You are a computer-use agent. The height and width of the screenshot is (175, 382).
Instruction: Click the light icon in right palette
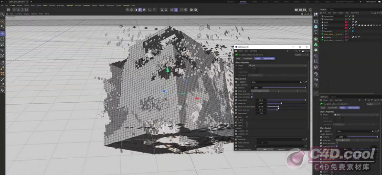point(316,85)
